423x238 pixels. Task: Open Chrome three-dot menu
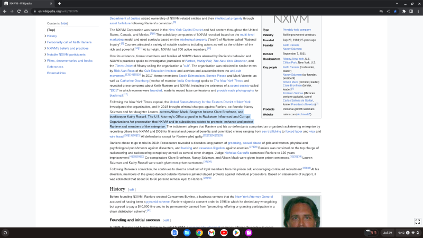418,11
